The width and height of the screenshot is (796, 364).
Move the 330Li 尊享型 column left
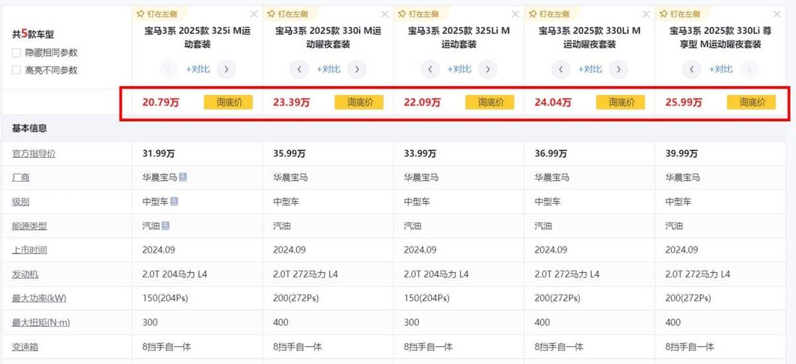click(x=692, y=69)
